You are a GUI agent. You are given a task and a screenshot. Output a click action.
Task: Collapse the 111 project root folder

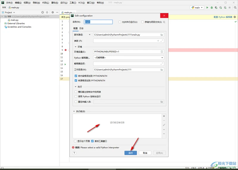tap(2, 17)
